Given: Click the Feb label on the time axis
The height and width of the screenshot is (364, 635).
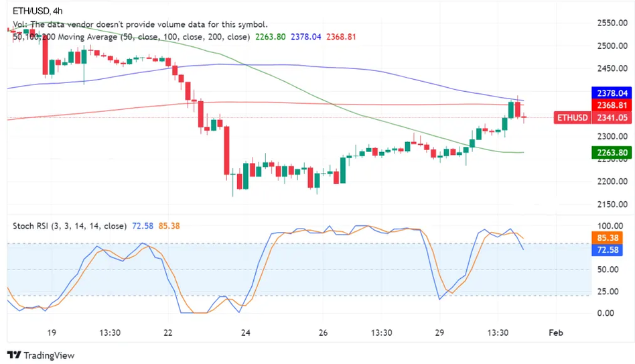Looking at the screenshot, I should (555, 332).
